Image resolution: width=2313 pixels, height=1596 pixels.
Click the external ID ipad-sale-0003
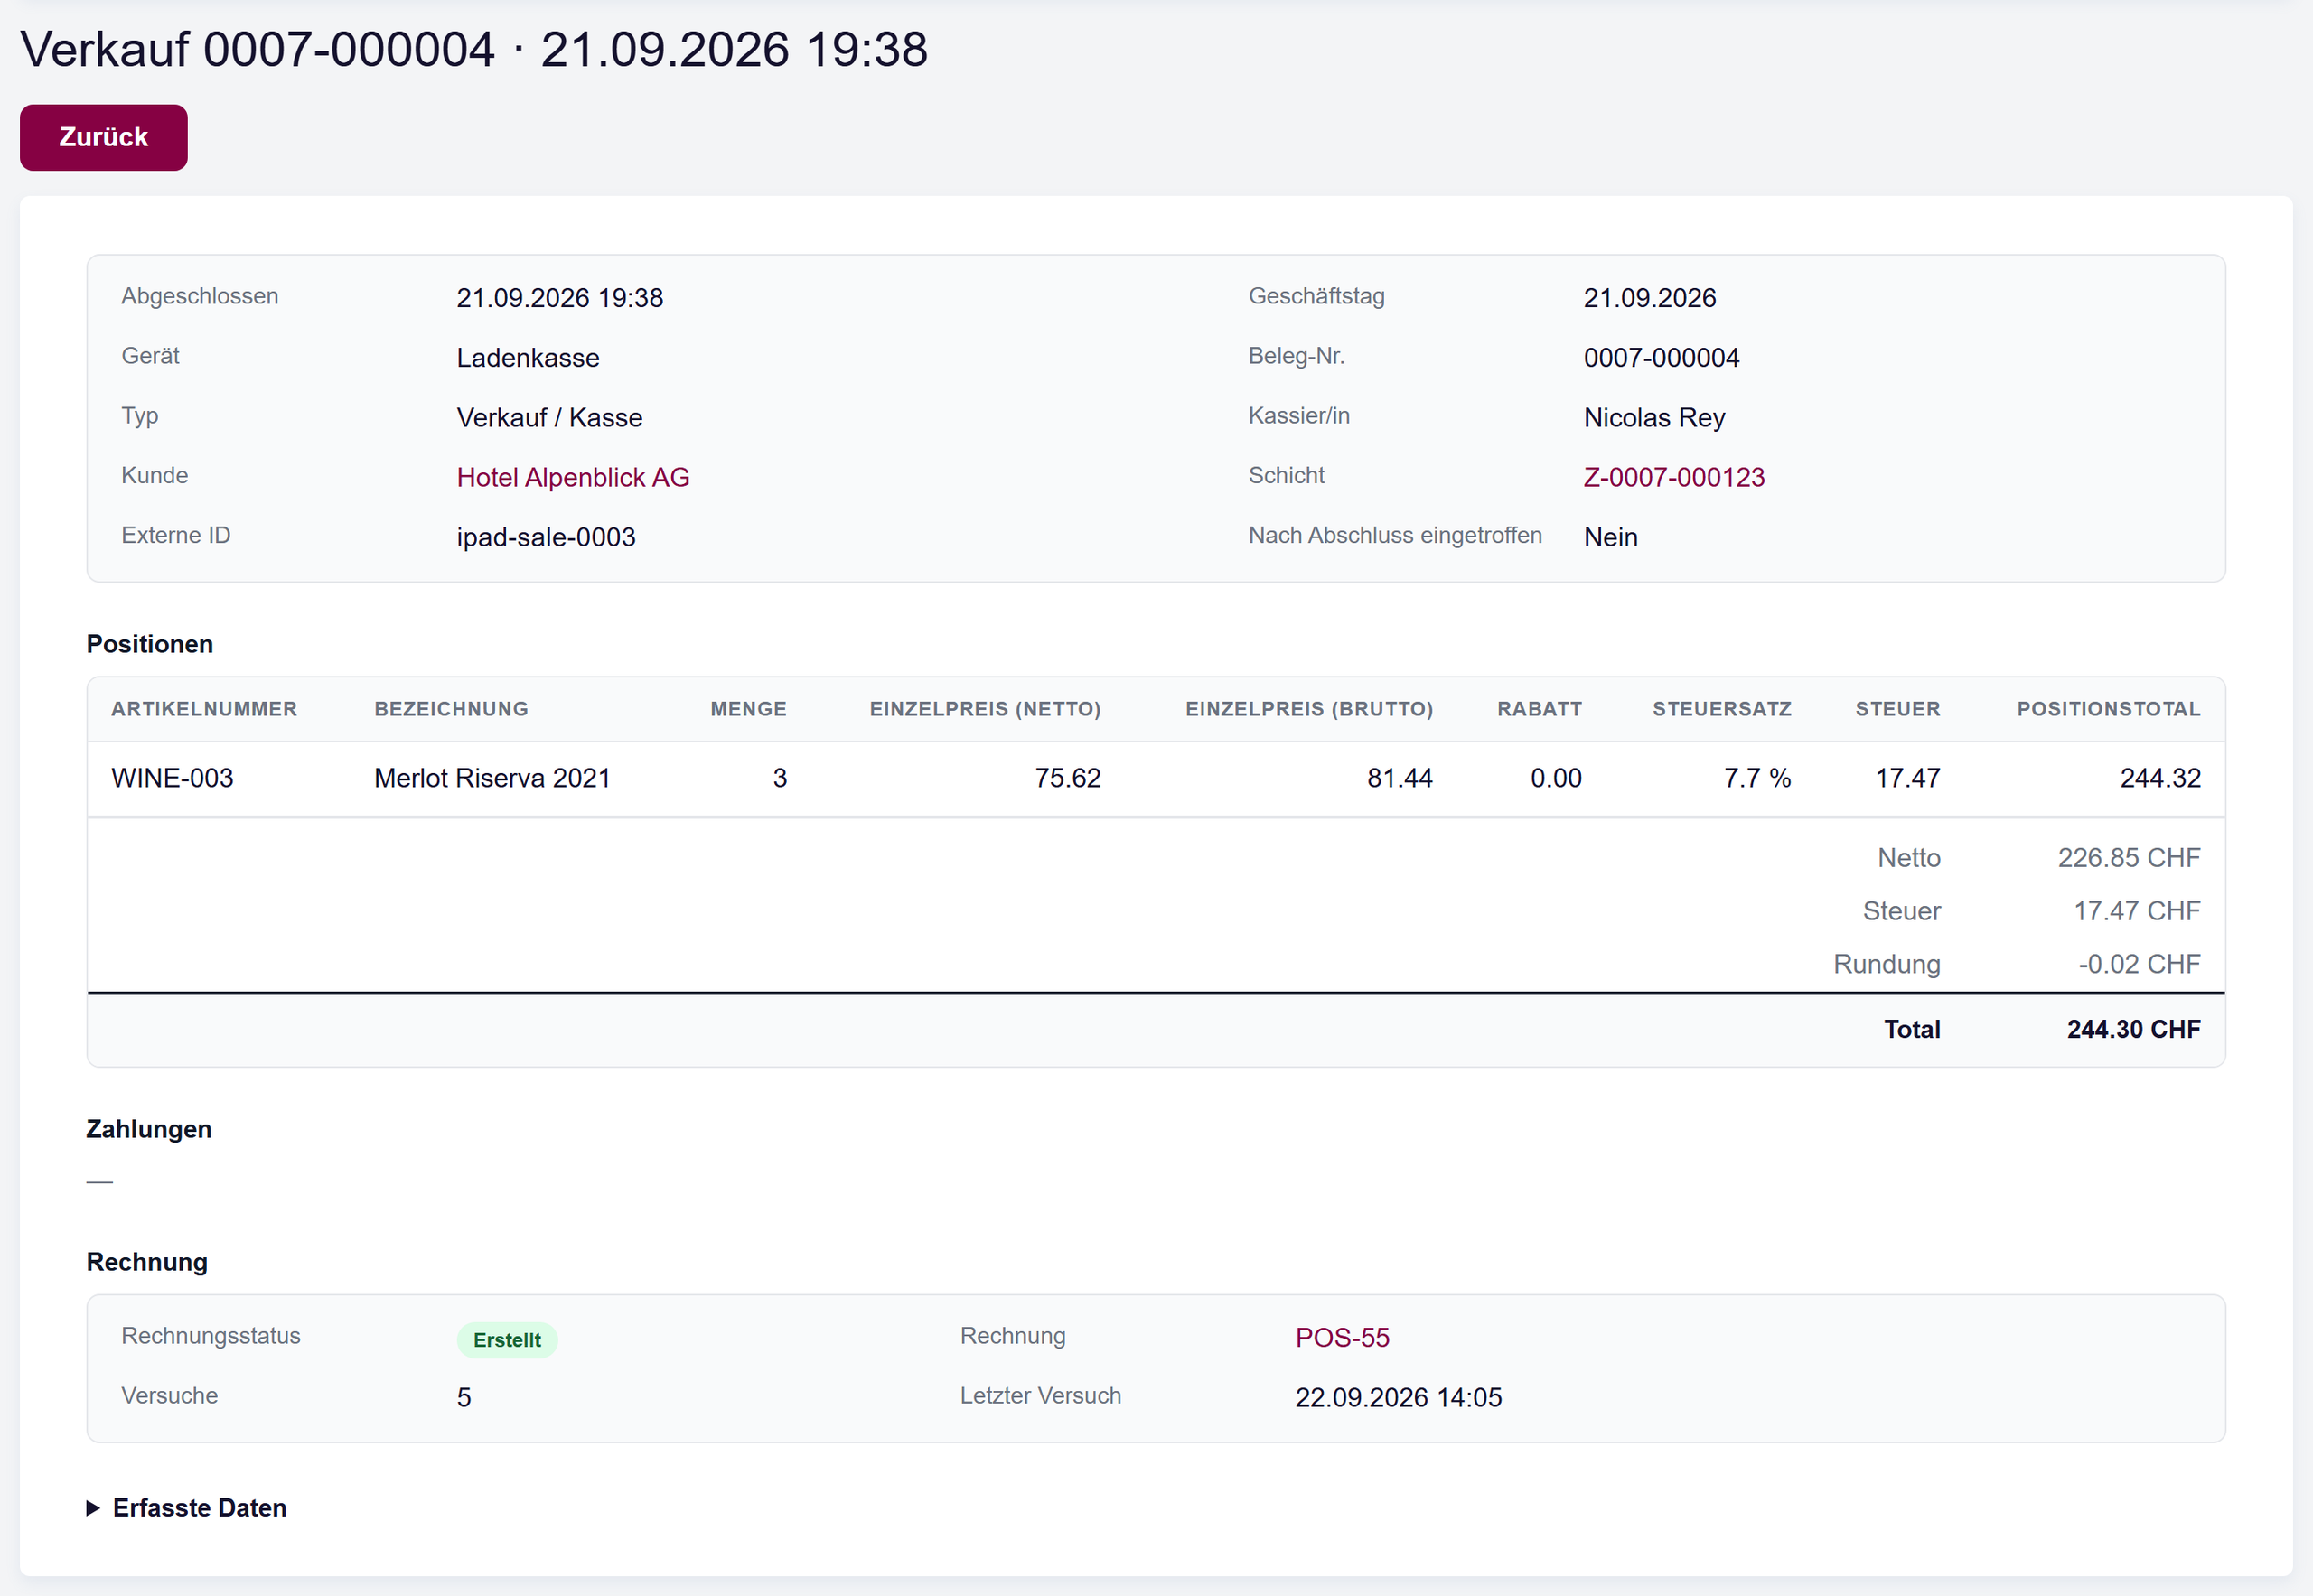pyautogui.click(x=545, y=537)
